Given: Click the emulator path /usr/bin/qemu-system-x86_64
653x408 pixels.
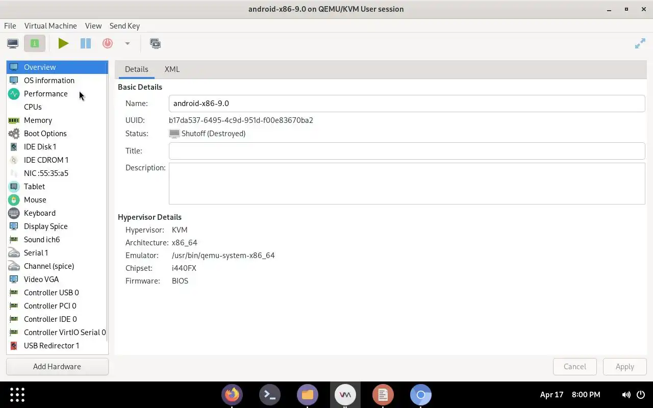Looking at the screenshot, I should coord(223,255).
